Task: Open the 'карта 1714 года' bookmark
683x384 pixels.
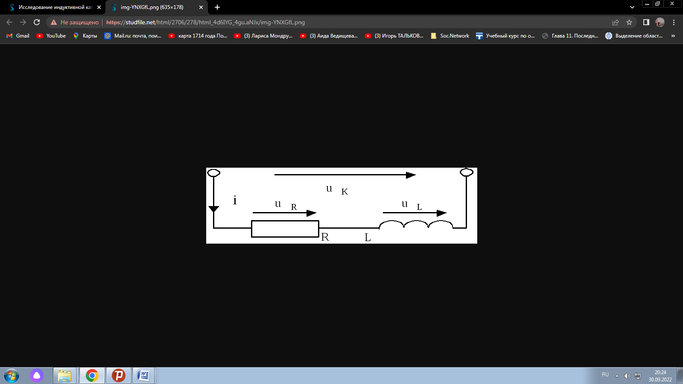Action: [x=198, y=36]
